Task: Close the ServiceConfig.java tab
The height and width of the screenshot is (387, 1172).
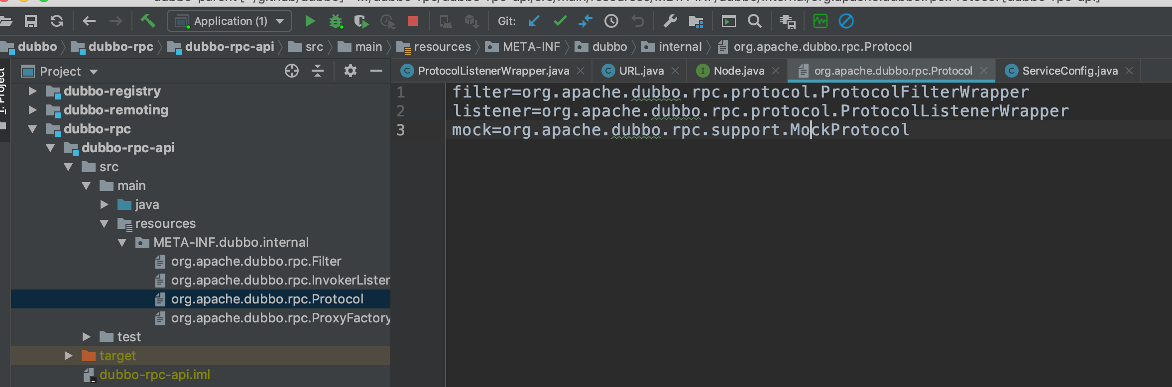Action: (1129, 71)
